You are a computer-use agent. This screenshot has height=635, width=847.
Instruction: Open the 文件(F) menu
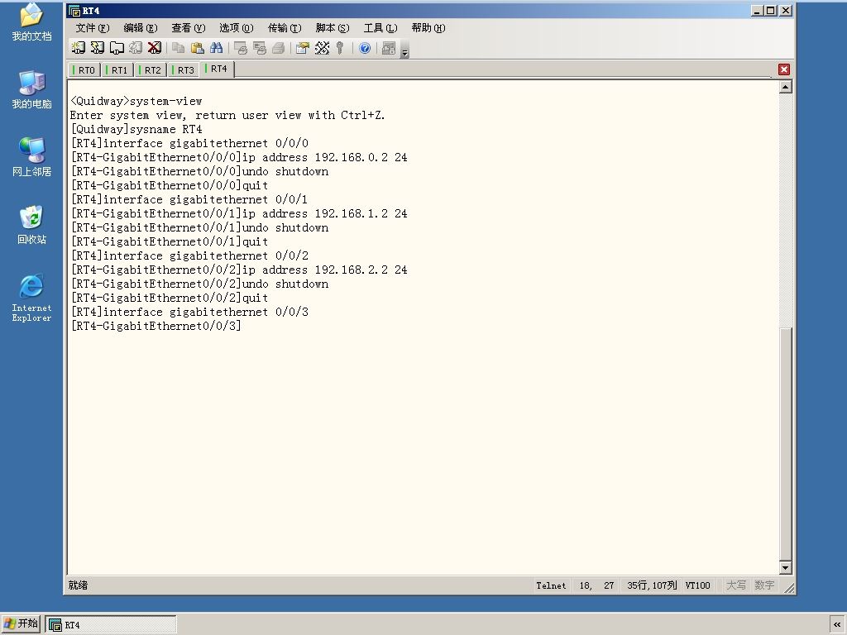[x=93, y=27]
